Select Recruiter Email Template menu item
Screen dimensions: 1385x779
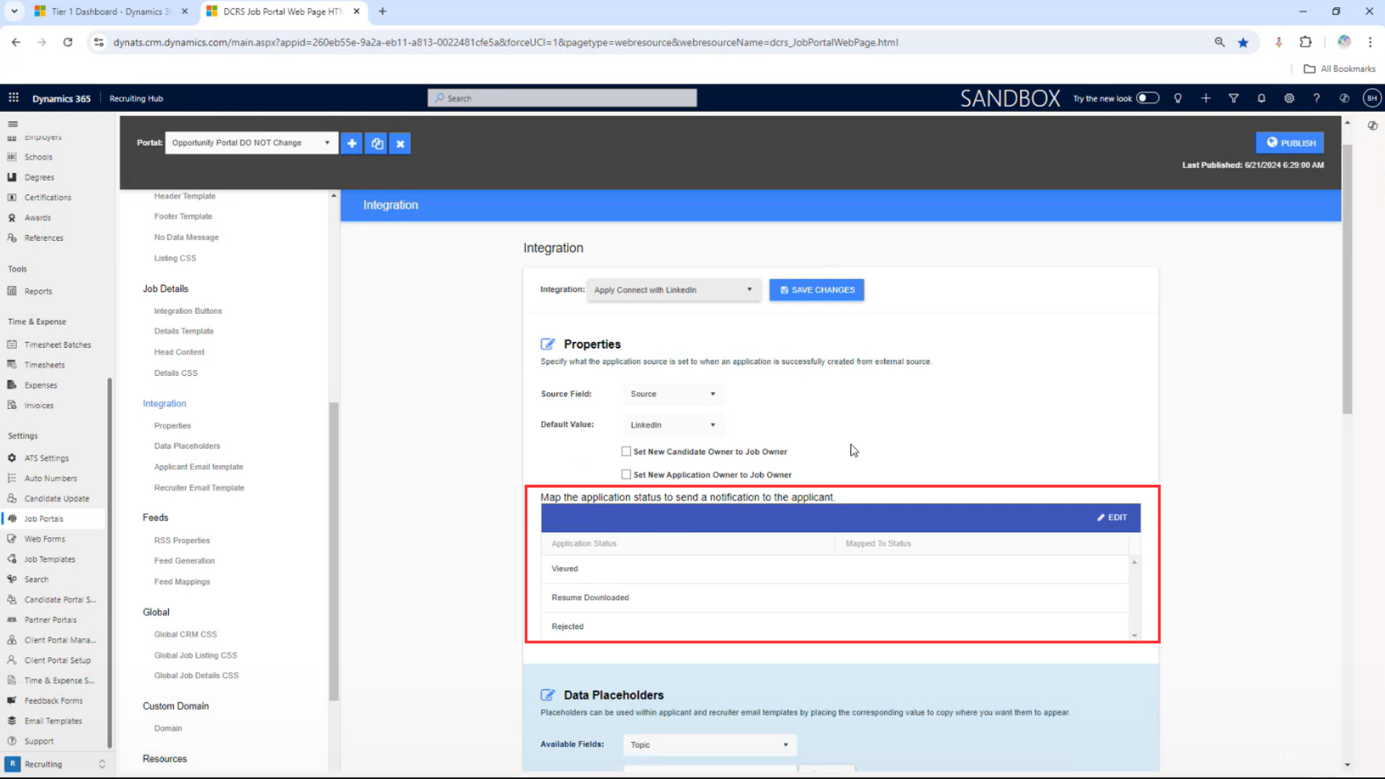(199, 488)
